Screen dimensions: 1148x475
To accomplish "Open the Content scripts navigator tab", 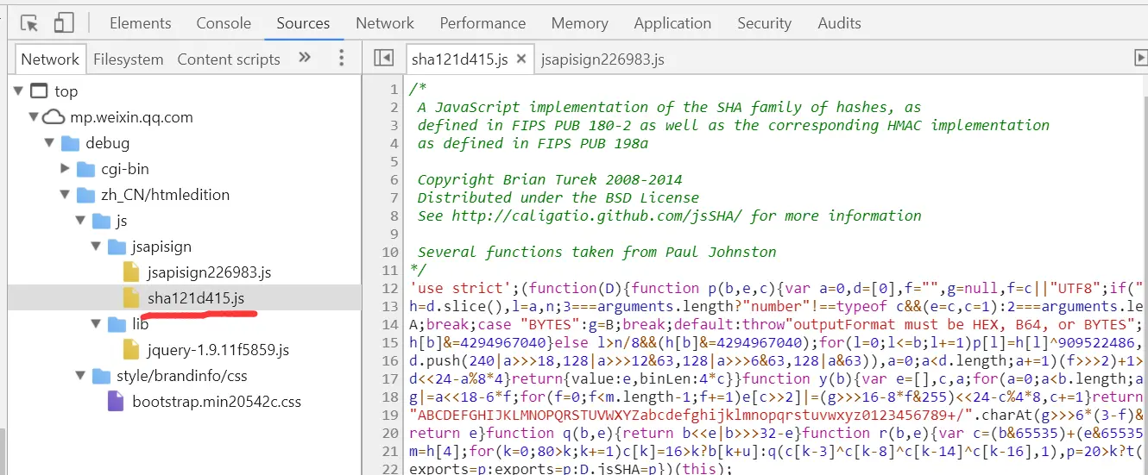I will point(229,59).
